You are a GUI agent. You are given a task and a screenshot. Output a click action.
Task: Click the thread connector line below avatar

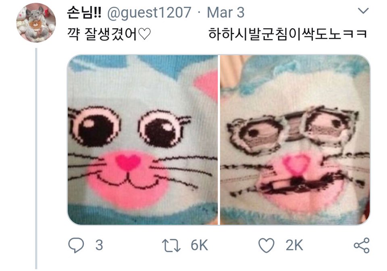point(36,159)
